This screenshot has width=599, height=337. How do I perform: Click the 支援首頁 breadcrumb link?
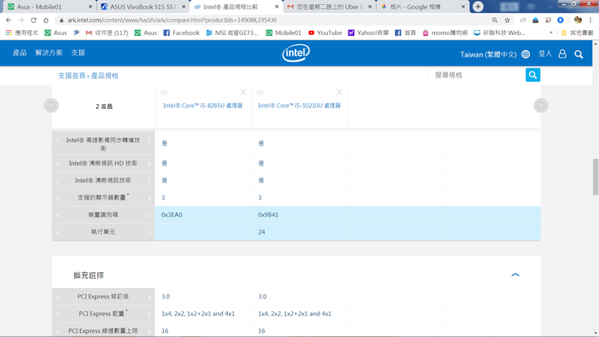point(72,76)
